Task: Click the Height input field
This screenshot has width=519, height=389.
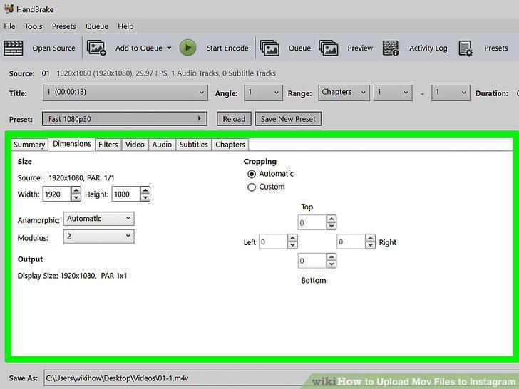Action: tap(125, 194)
